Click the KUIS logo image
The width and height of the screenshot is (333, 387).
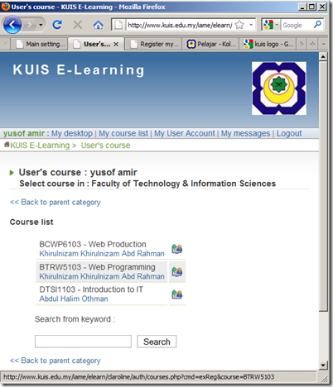pos(279,88)
